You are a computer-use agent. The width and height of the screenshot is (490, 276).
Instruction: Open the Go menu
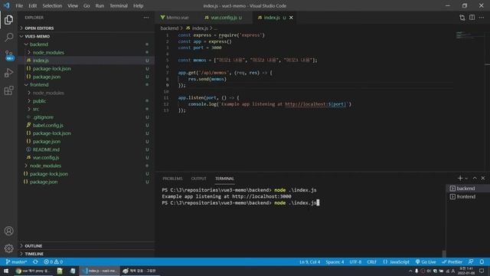coord(87,5)
